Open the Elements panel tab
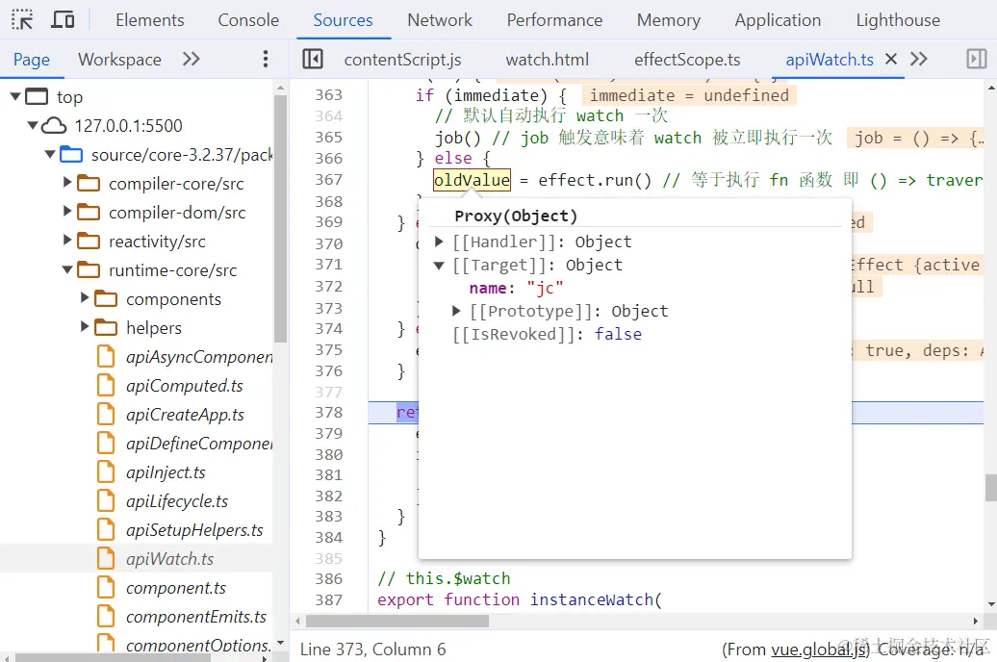 pyautogui.click(x=150, y=20)
